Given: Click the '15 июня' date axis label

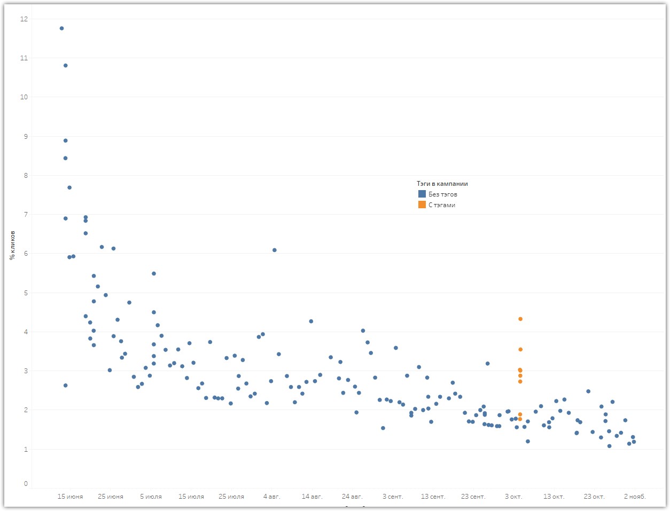Looking at the screenshot, I should (x=70, y=497).
